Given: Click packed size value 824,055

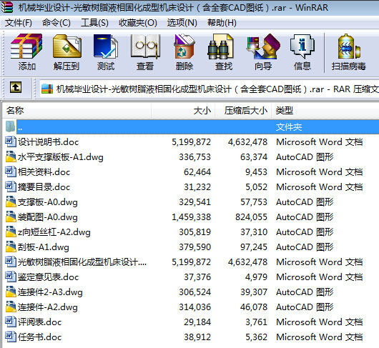Looking at the screenshot, I should tap(252, 217).
